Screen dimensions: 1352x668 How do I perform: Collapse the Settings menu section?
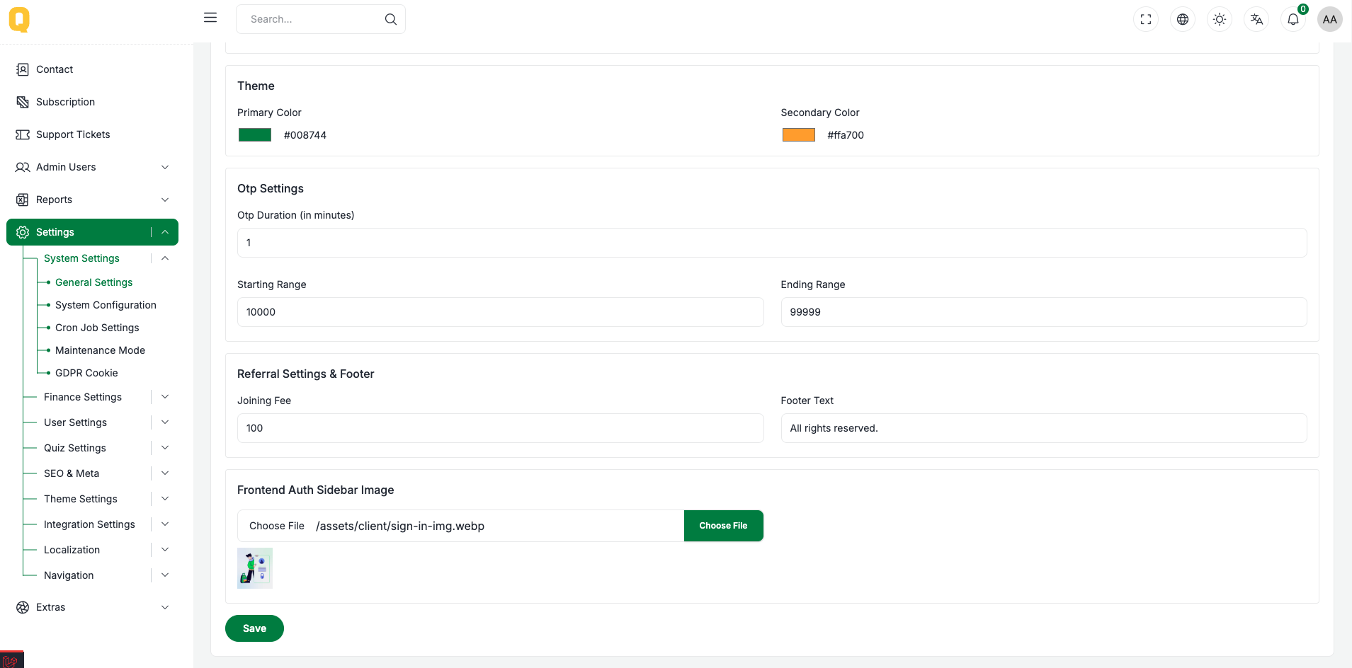164,232
